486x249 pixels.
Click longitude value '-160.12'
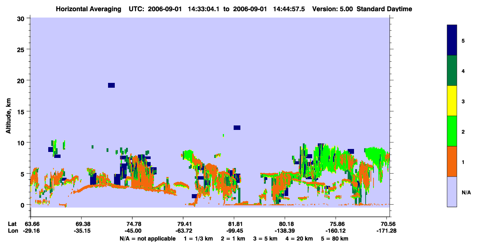[336, 231]
